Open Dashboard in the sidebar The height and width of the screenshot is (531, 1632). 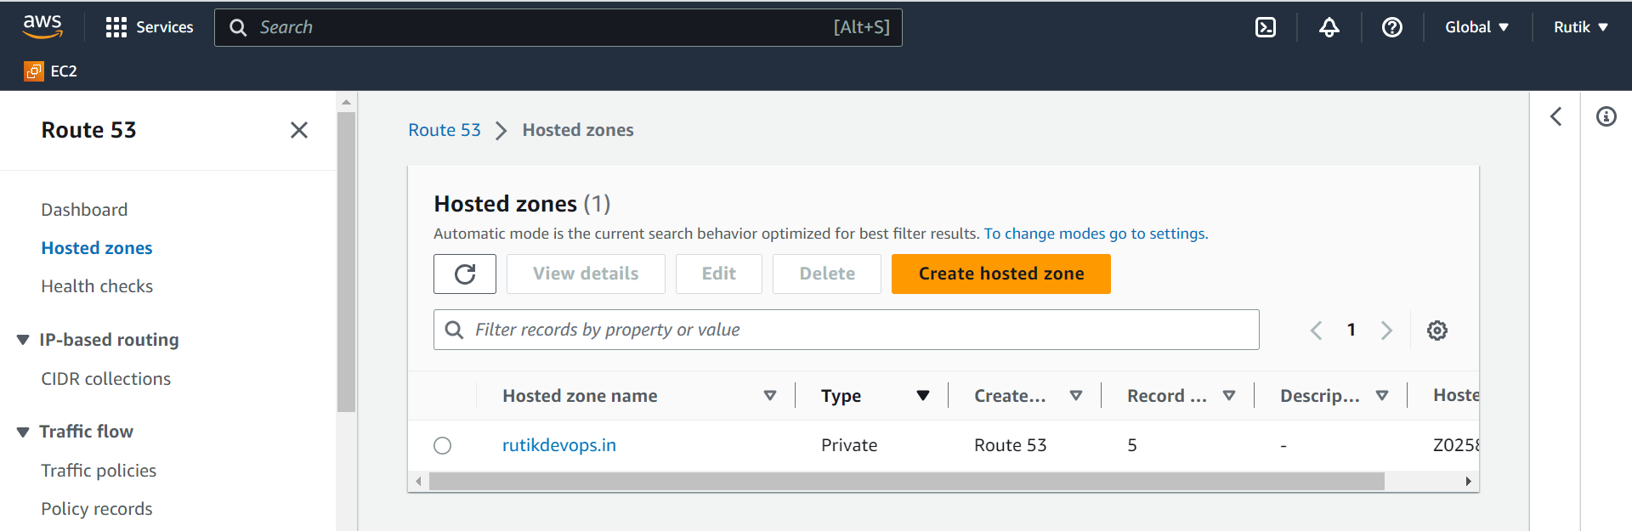(x=84, y=210)
